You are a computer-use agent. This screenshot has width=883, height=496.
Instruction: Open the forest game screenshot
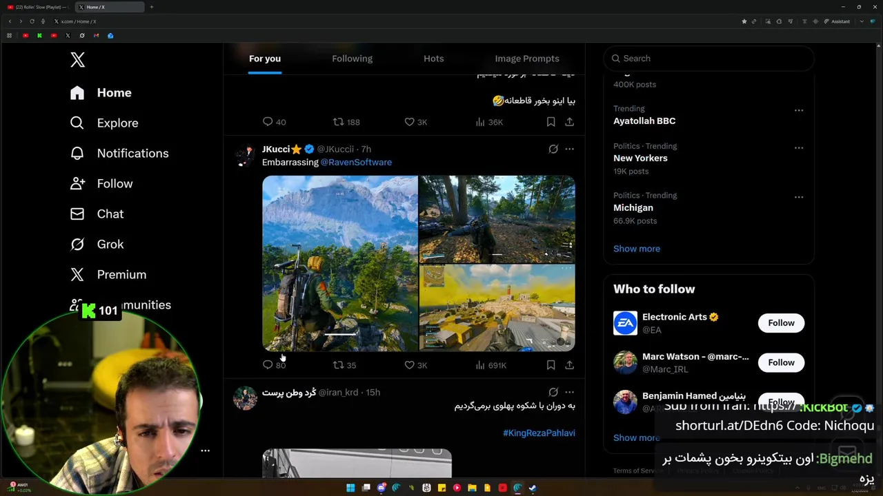pos(497,219)
